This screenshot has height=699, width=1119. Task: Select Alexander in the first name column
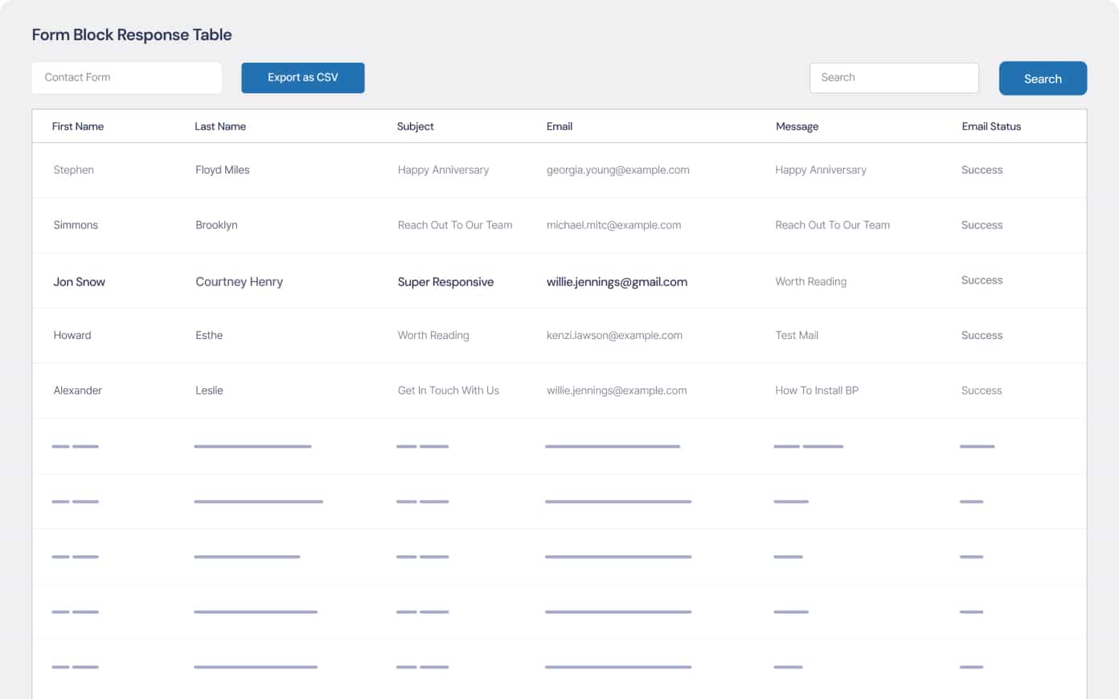[x=78, y=390]
